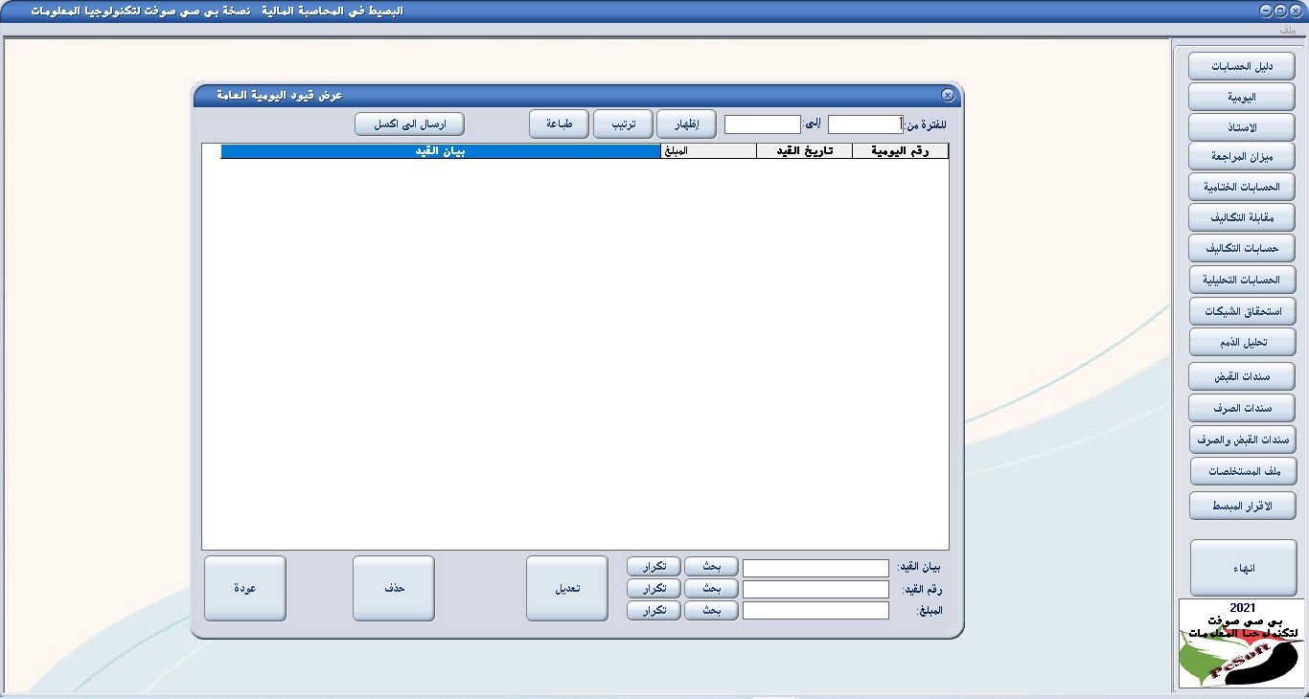Sort entries with the ترتيب button

(623, 124)
